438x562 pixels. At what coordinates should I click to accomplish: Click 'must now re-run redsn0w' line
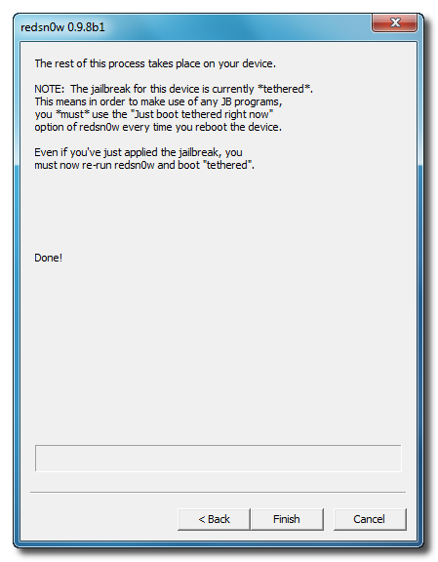pyautogui.click(x=144, y=165)
